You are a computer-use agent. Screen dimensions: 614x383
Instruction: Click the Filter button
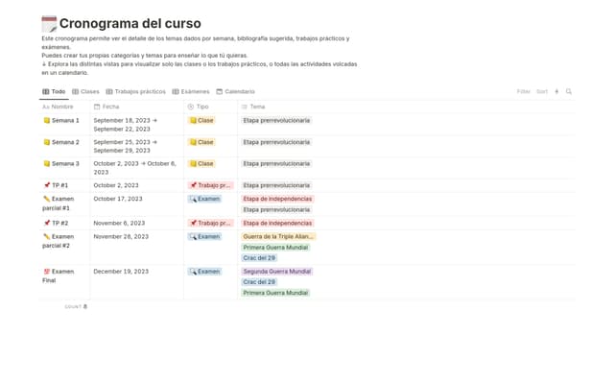click(523, 91)
